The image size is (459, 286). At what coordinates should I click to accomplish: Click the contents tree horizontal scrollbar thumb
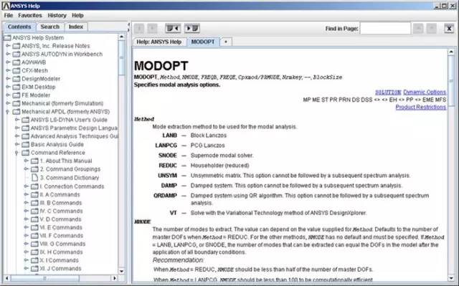44,278
